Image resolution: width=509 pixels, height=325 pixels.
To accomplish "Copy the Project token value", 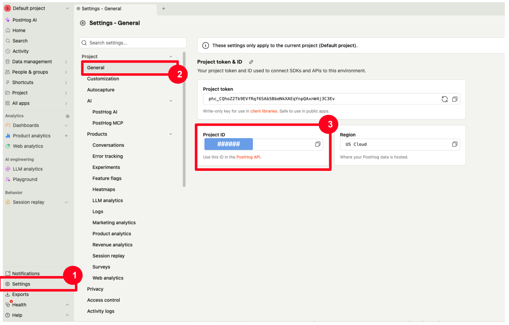I will (455, 99).
